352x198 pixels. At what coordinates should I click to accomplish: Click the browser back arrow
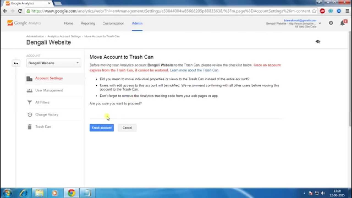point(5,11)
